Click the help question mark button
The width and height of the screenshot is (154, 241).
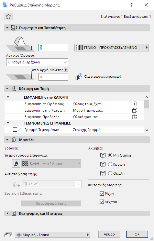click(x=132, y=5)
